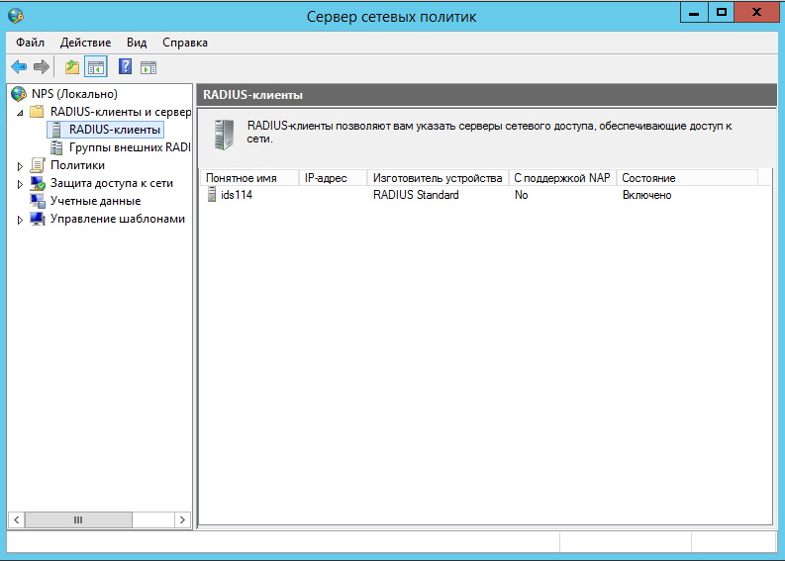Open the Файл menu
Image resolution: width=785 pixels, height=561 pixels.
(30, 43)
